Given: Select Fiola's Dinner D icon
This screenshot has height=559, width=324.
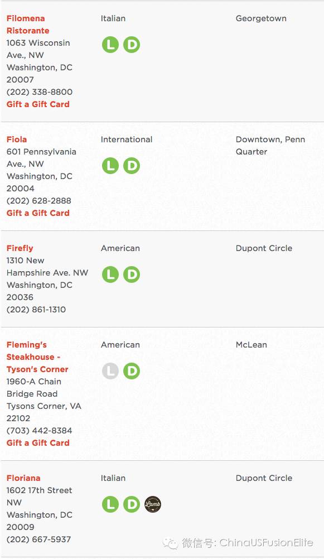Looking at the screenshot, I should coord(132,166).
